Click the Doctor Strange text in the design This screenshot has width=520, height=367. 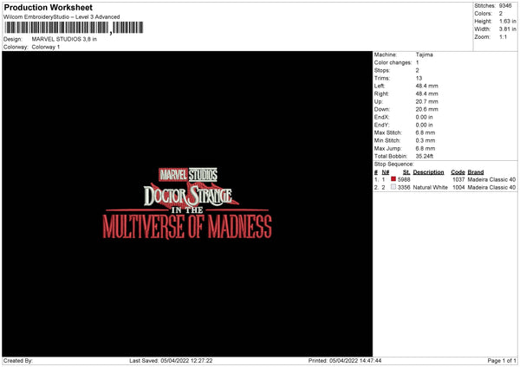click(x=188, y=196)
